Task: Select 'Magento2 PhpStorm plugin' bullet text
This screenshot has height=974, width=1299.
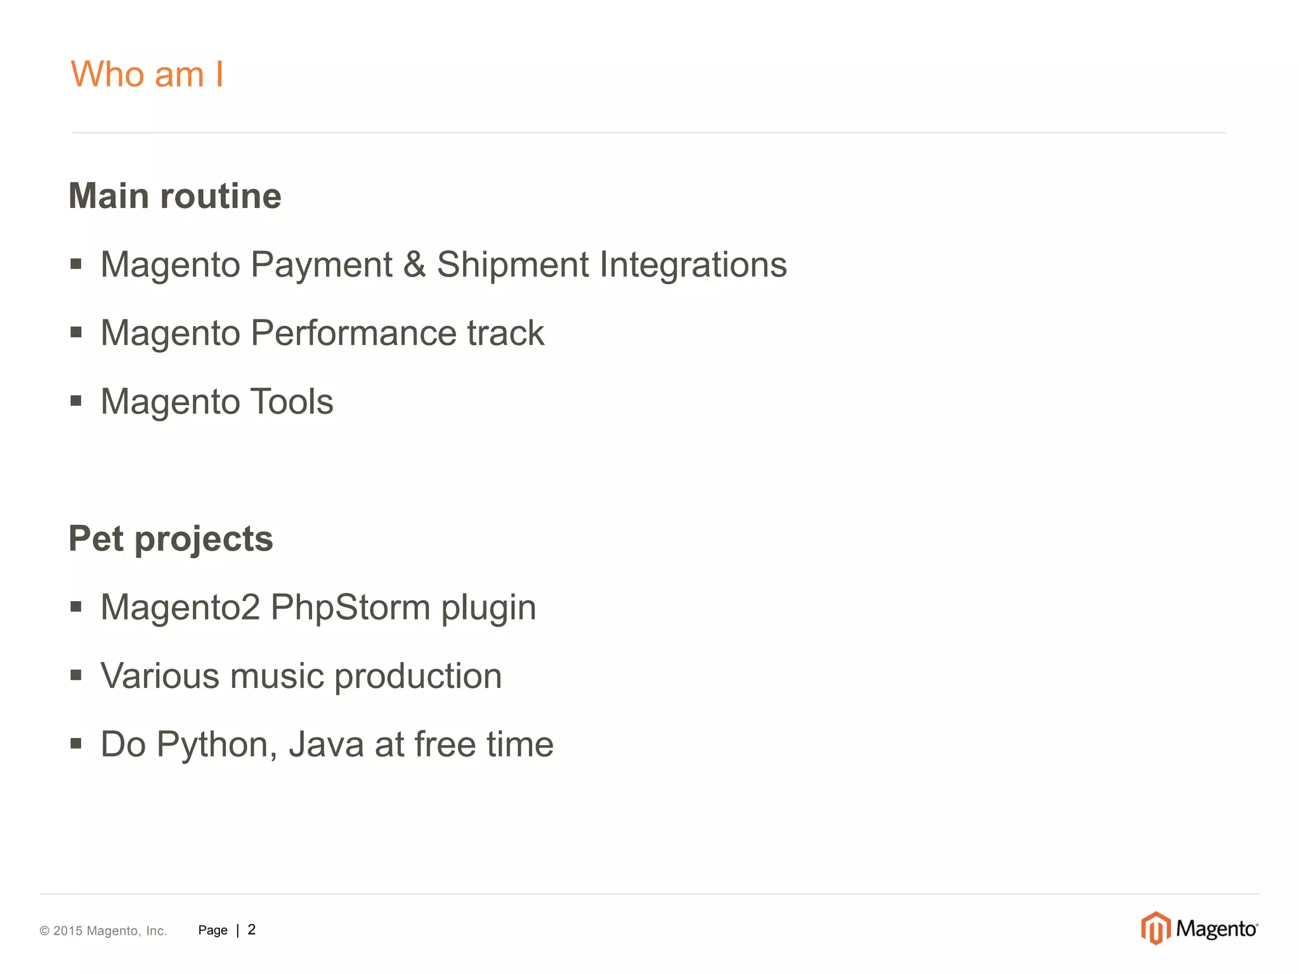Action: pyautogui.click(x=318, y=607)
